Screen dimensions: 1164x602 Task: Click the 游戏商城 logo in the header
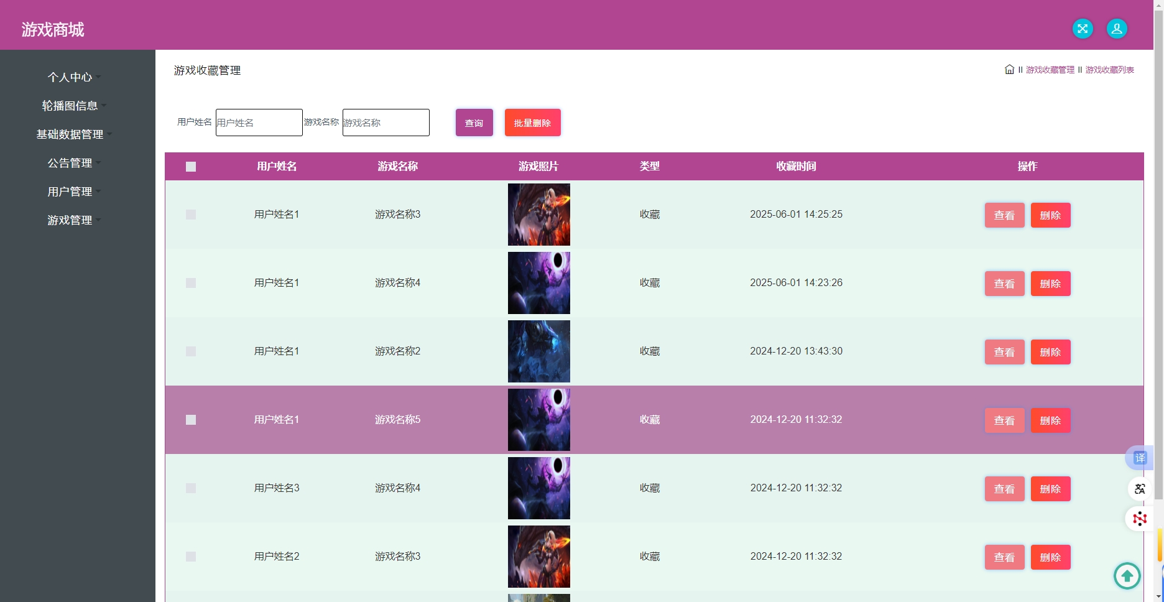click(x=53, y=29)
